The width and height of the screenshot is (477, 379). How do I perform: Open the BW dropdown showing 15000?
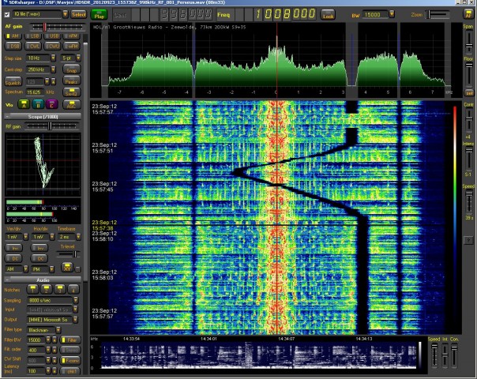(x=392, y=14)
